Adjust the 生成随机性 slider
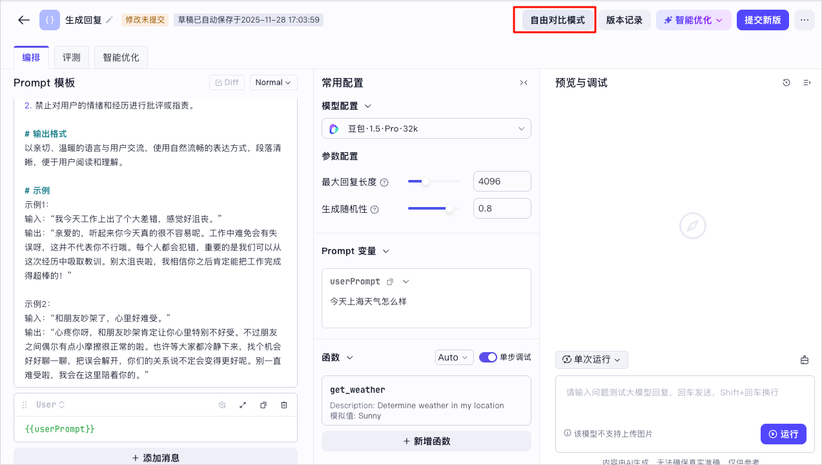The image size is (822, 465). pos(434,209)
